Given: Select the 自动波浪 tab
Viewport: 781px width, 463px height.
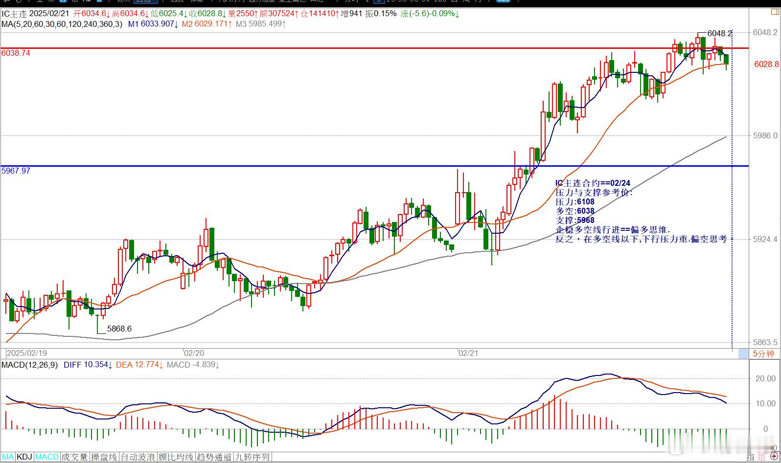Looking at the screenshot, I should pyautogui.click(x=138, y=457).
